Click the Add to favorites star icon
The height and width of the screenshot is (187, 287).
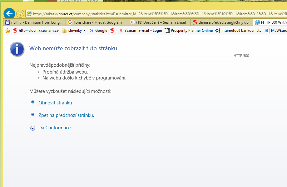pos(7,31)
